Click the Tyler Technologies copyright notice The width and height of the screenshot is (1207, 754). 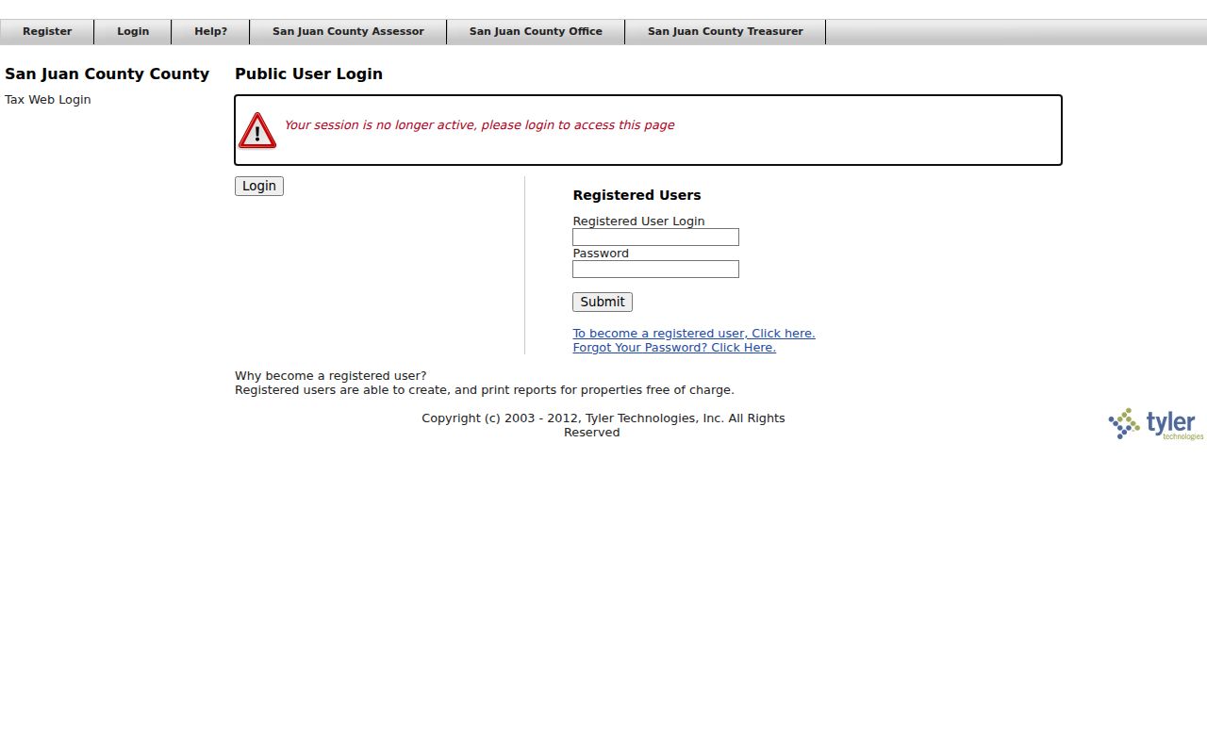tap(603, 425)
